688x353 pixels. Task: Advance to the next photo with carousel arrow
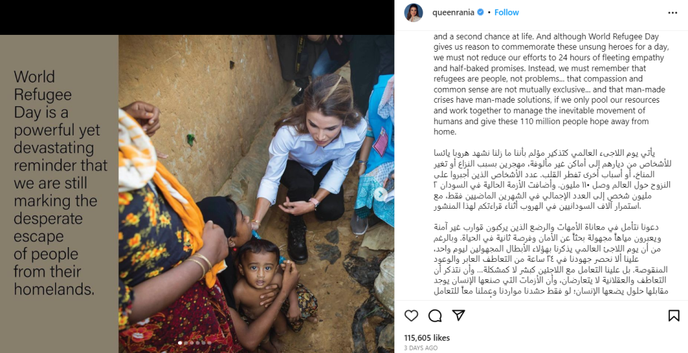pyautogui.click(x=380, y=194)
